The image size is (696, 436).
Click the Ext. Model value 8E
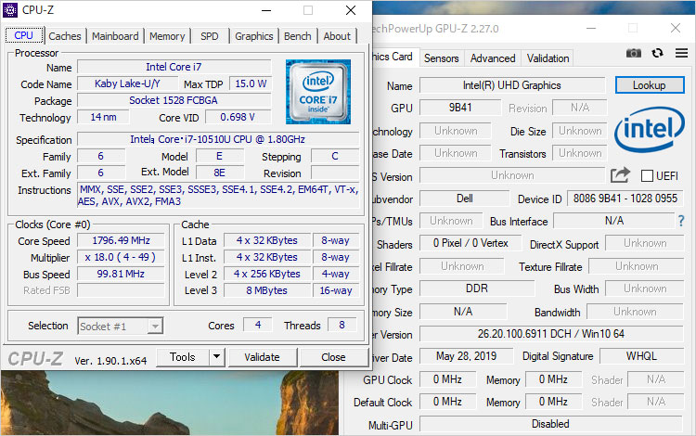pyautogui.click(x=219, y=173)
